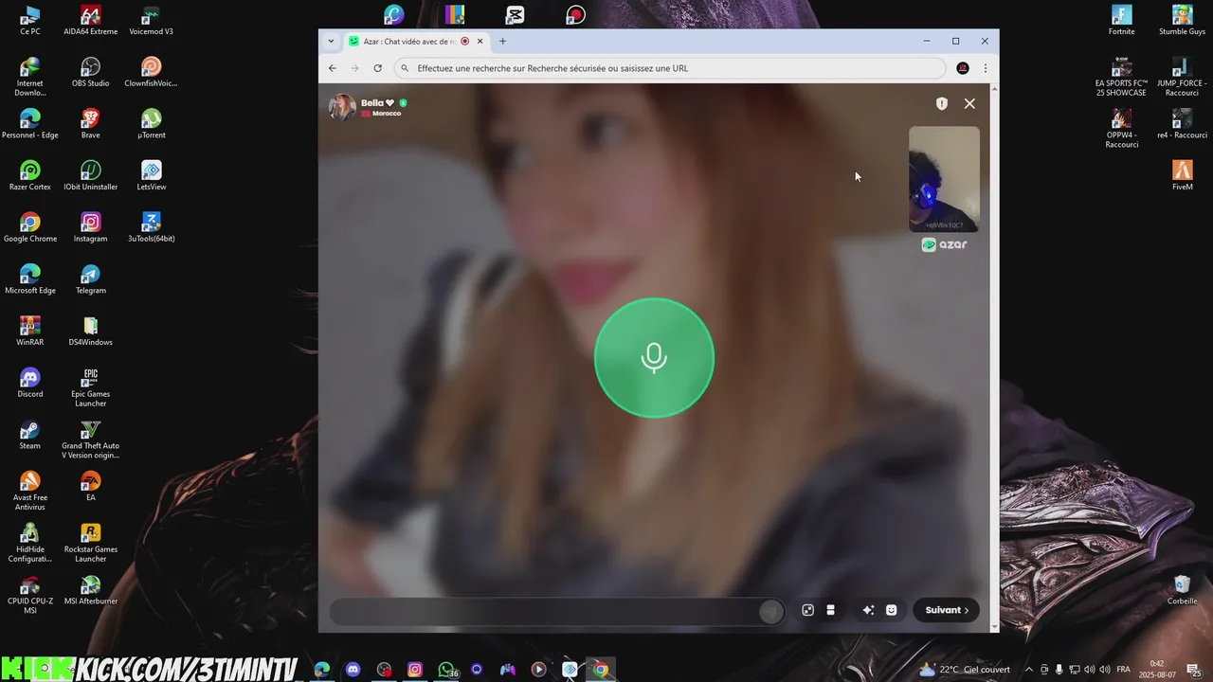Open IObit Uninstaller desktop icon
Viewport: 1213px width, 682px height.
coord(91,175)
